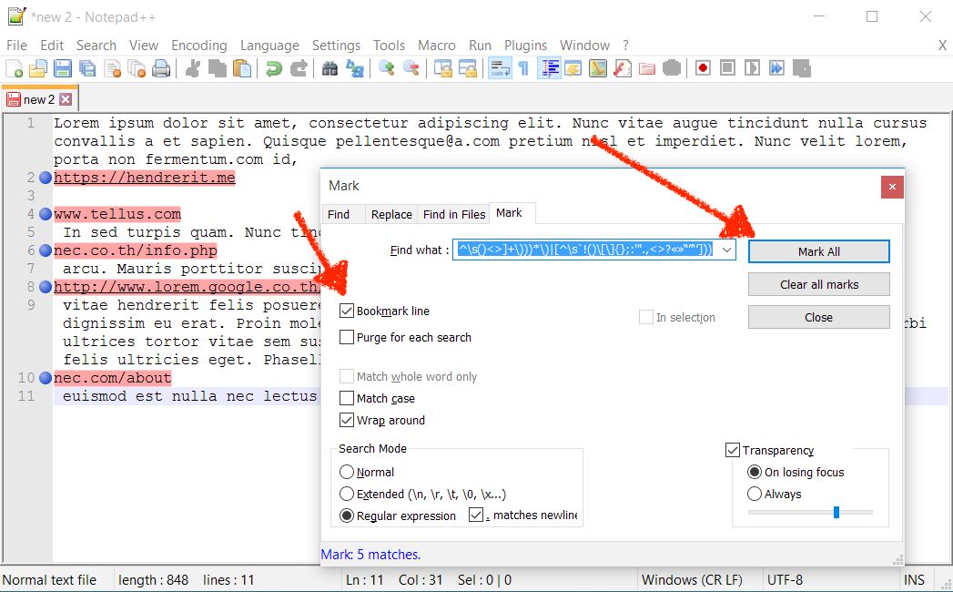Open the Plugins menu
Image resolution: width=953 pixels, height=592 pixels.
525,46
